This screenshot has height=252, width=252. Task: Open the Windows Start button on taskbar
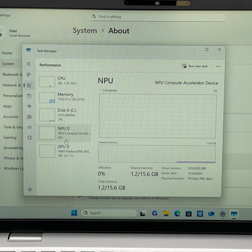point(74,213)
